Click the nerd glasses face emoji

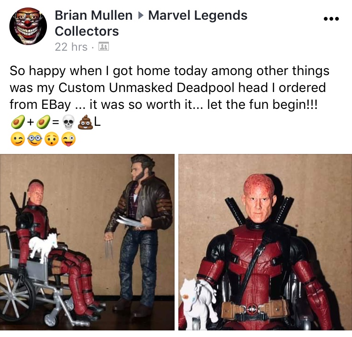click(35, 139)
